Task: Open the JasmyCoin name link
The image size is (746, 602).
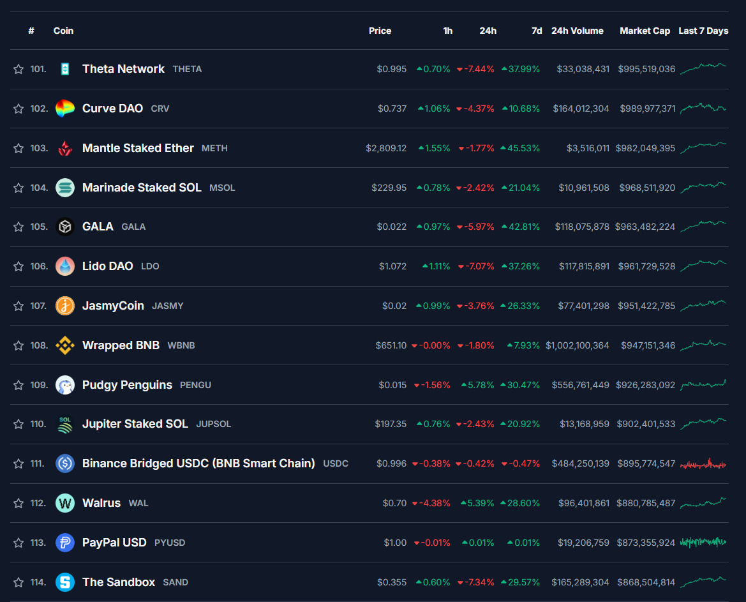Action: [x=113, y=306]
